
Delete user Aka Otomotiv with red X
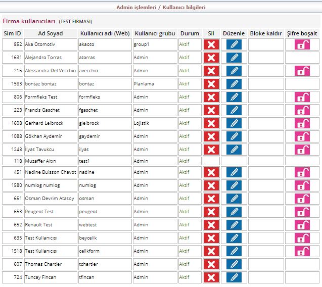click(211, 44)
